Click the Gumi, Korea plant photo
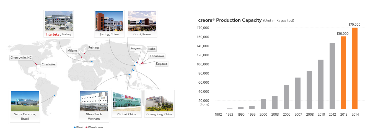The width and height of the screenshot is (365, 138). click(x=142, y=21)
